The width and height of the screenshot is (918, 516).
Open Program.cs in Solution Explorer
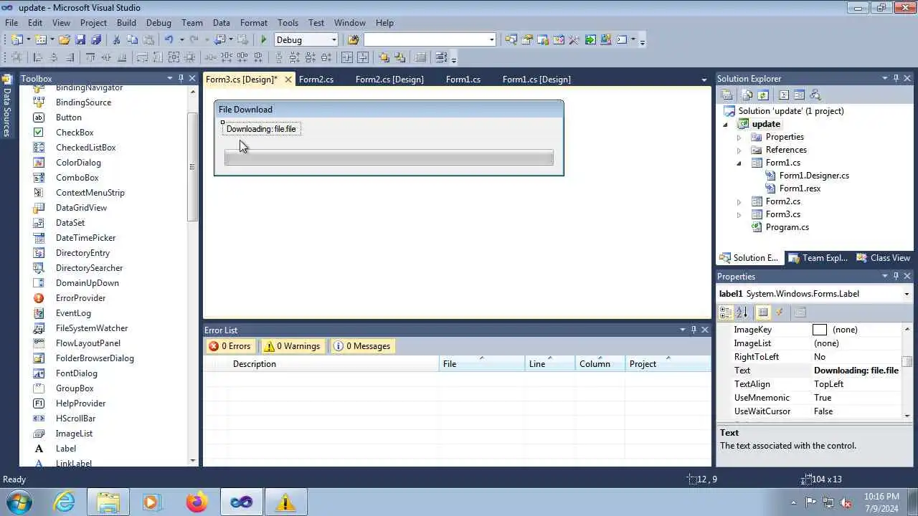(x=787, y=227)
